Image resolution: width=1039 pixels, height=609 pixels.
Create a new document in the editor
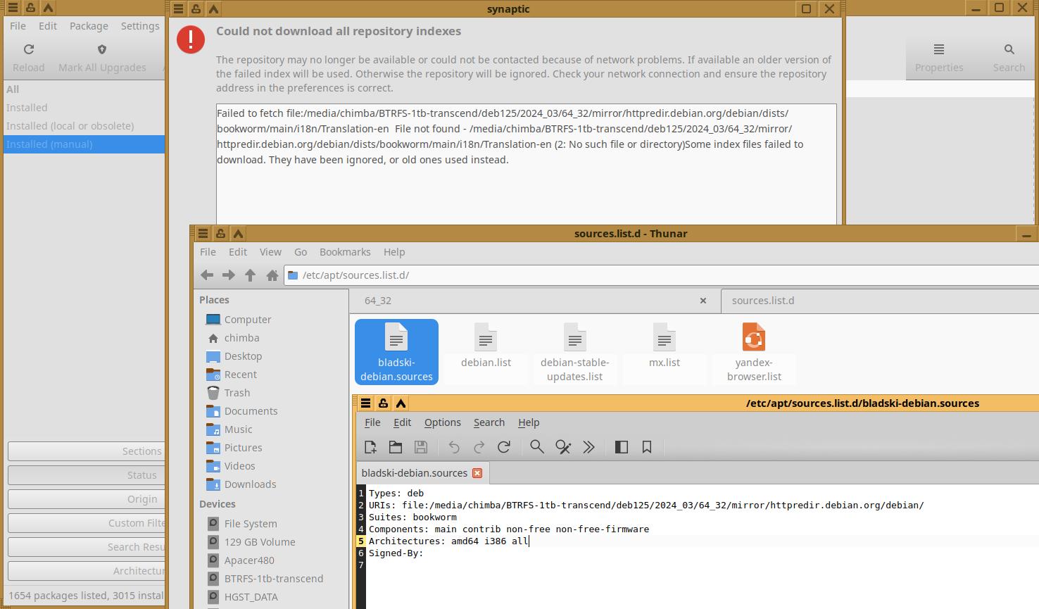point(370,447)
